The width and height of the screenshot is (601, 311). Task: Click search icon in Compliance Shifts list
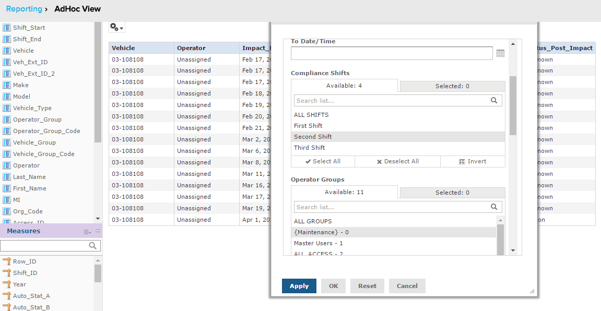click(x=494, y=101)
